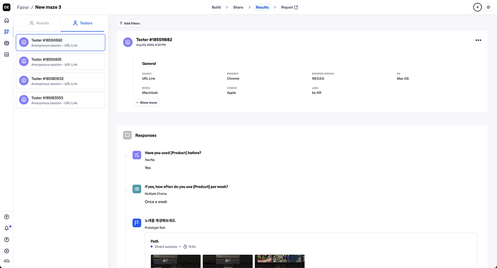Select Tester #185190632 in the list

coord(61,81)
